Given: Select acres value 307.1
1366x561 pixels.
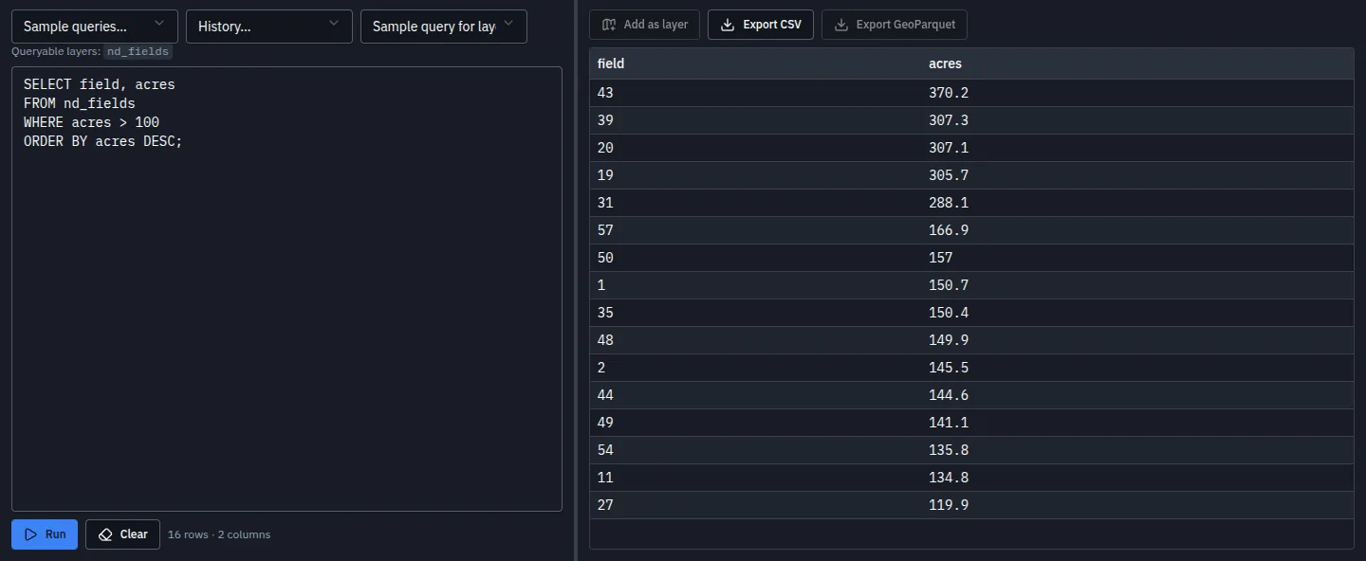Looking at the screenshot, I should click(1136, 148).
